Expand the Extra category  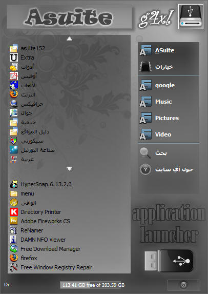pos(22,57)
